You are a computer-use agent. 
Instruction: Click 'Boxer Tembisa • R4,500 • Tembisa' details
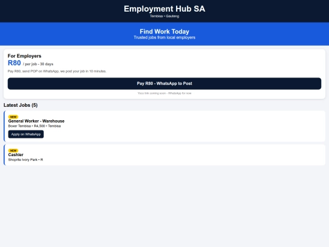pyautogui.click(x=34, y=126)
